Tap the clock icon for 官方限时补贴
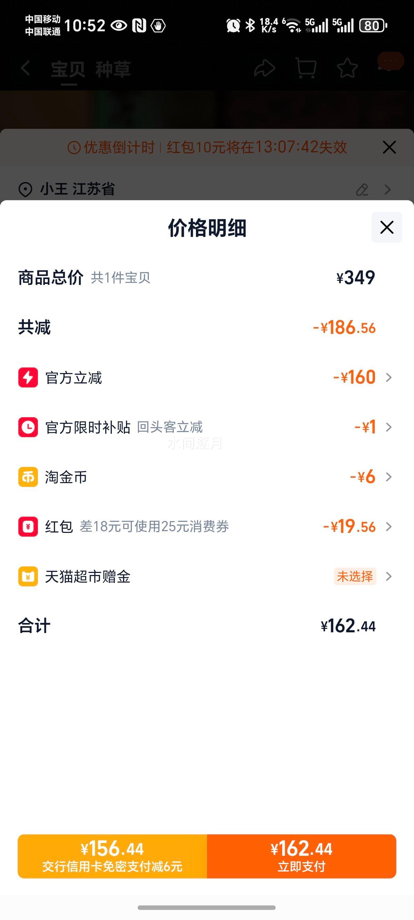This screenshot has height=920, width=414. 28,427
